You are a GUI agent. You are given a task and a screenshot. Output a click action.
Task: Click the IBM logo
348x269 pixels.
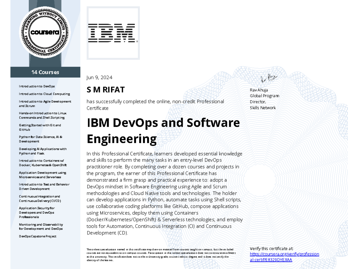[x=112, y=33]
